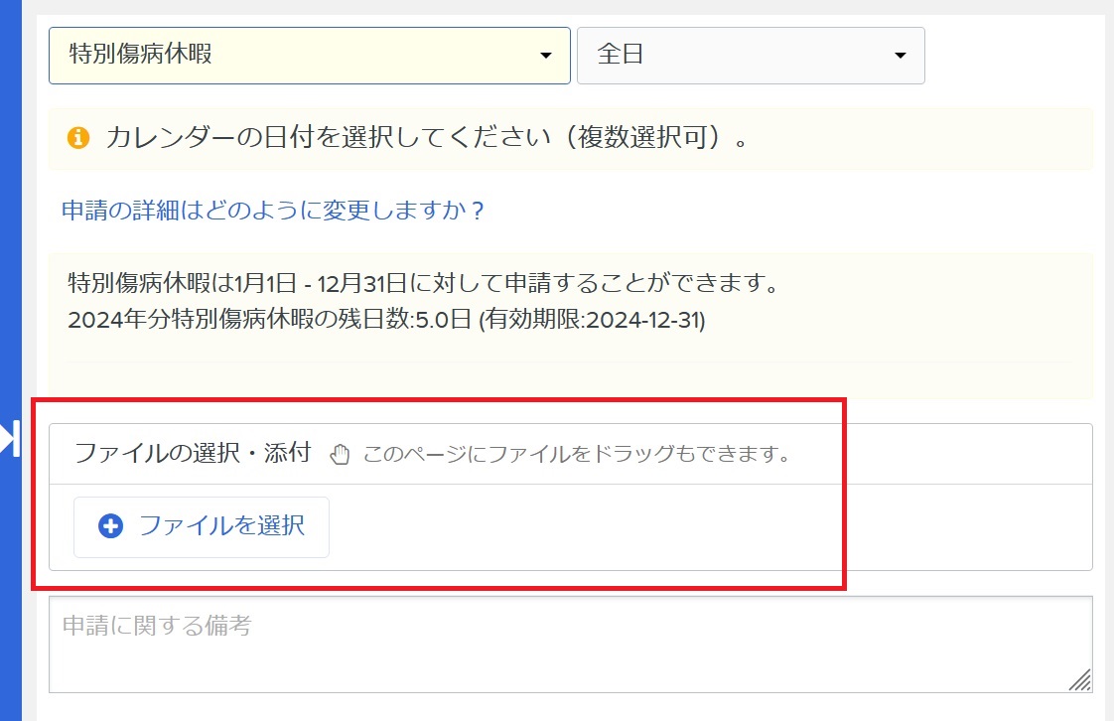Screen dimensions: 1114x721
Task: Click the ファイルの選択・添付 heading
Action: [193, 453]
